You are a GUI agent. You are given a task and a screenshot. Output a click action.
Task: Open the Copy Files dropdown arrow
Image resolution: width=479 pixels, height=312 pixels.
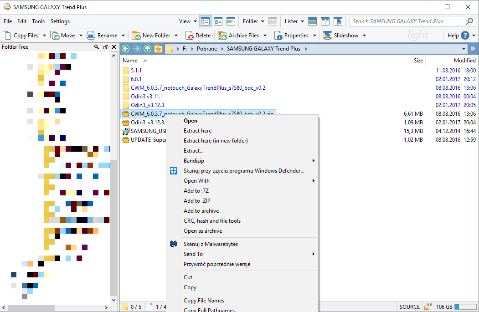click(44, 36)
